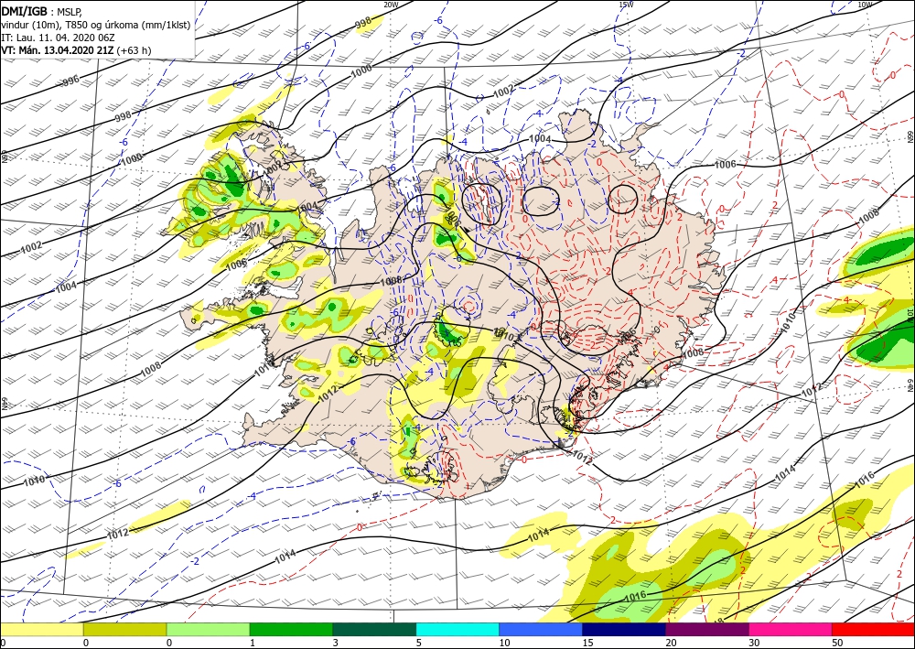Screen dimensions: 915x649
Task: Pick the purple legend swatch
Action: coord(706,629)
